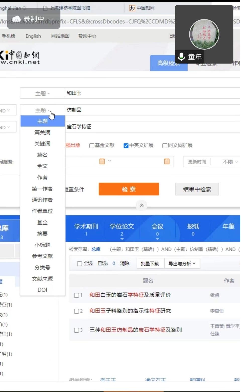Click the microphone icon beside 童年

click(181, 57)
